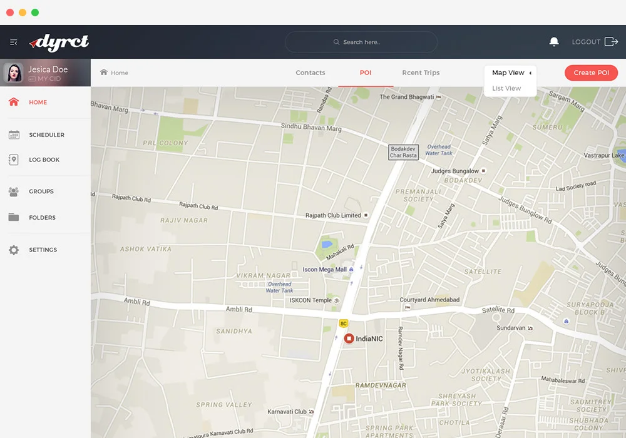626x438 pixels.
Task: Open Settings via the gear icon
Action: click(x=14, y=250)
